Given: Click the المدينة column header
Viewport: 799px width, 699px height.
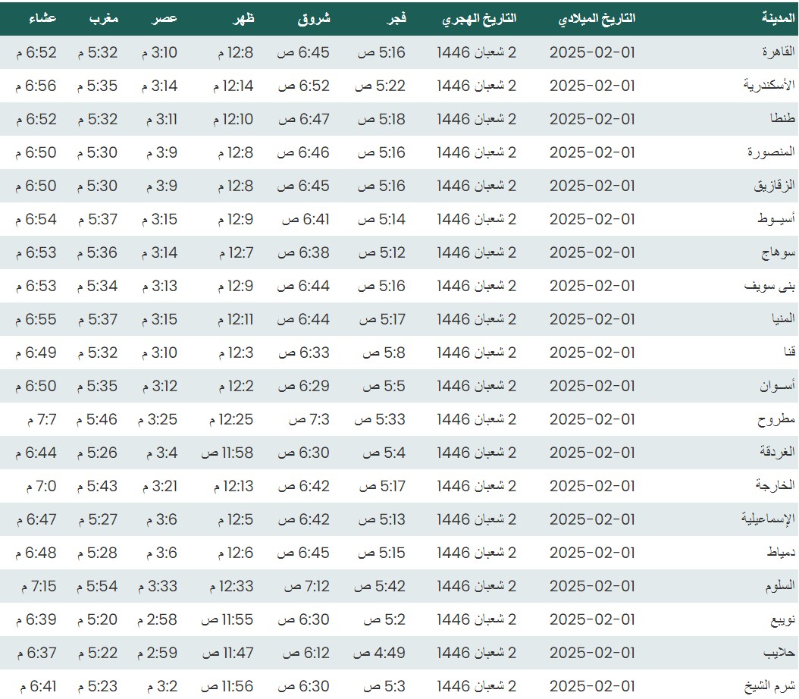Looking at the screenshot, I should point(779,18).
